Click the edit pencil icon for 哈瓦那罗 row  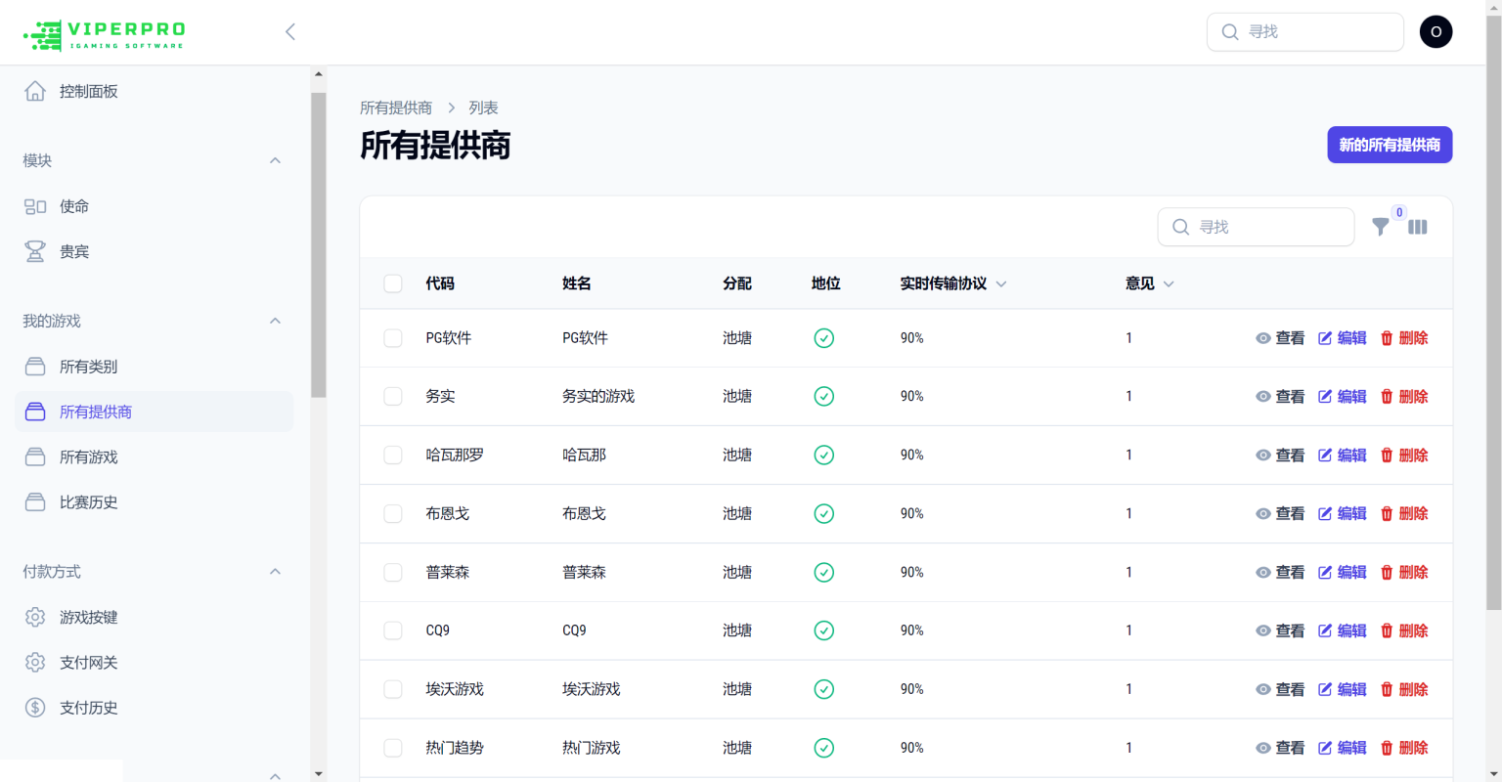(x=1325, y=456)
